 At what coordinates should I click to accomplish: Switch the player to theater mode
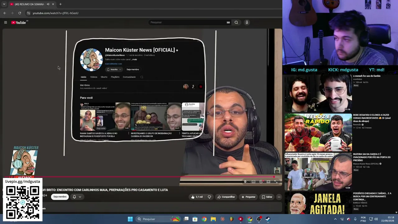268,182
